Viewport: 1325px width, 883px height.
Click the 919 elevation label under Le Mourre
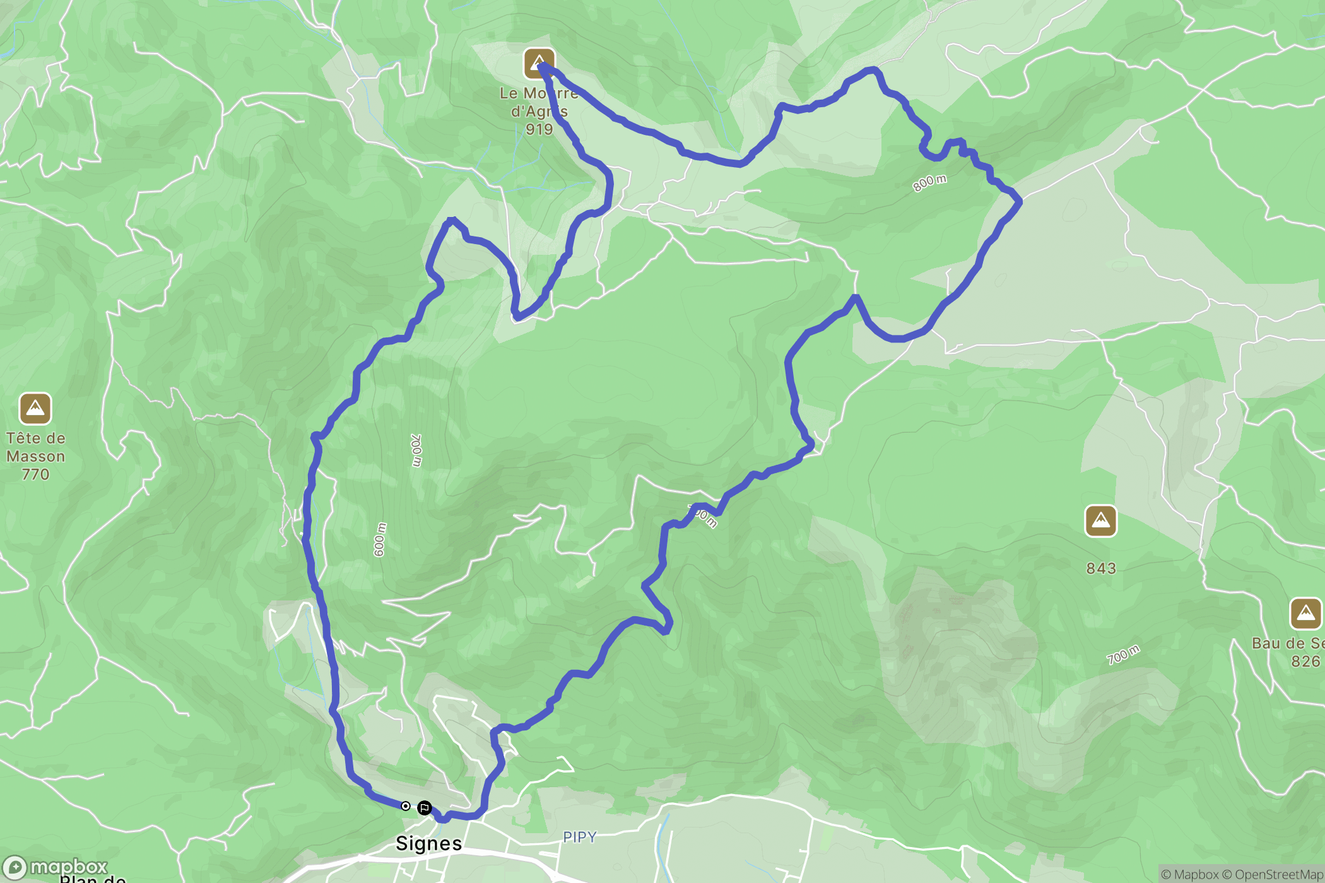pos(539,129)
